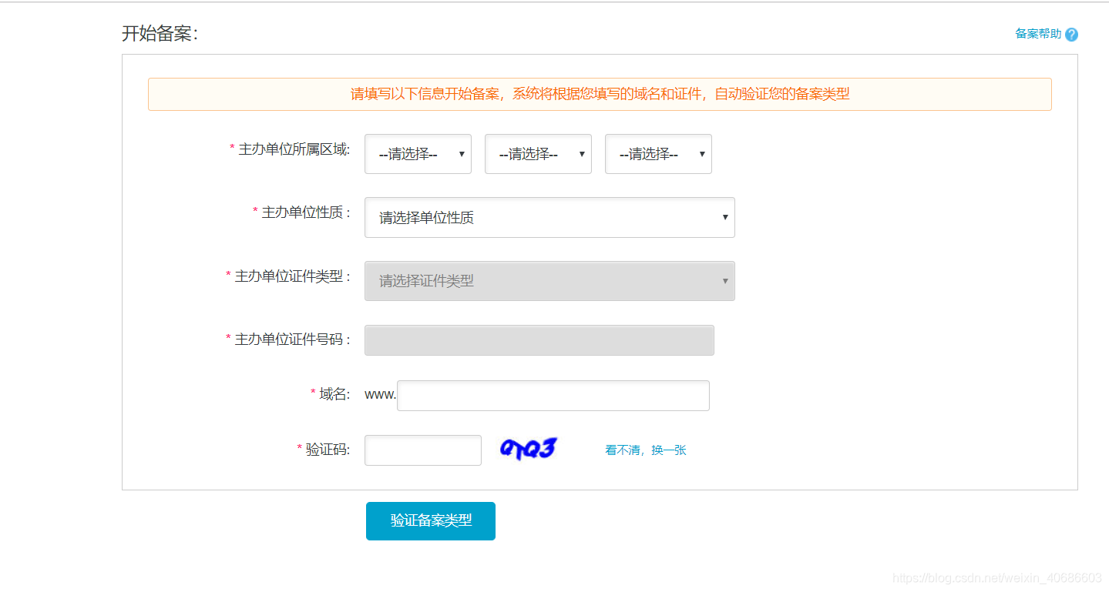Open the third 主办单位所属区域 dropdown

pos(658,154)
